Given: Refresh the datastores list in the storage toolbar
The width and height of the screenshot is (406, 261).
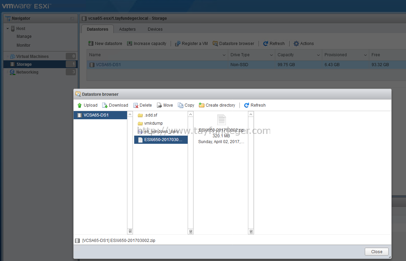Looking at the screenshot, I should tap(274, 44).
